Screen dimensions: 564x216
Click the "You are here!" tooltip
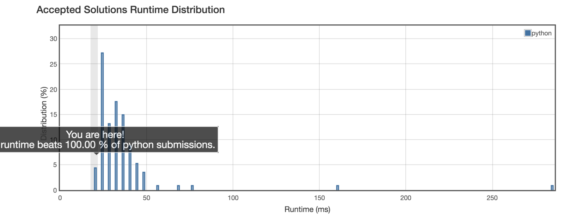click(x=108, y=139)
